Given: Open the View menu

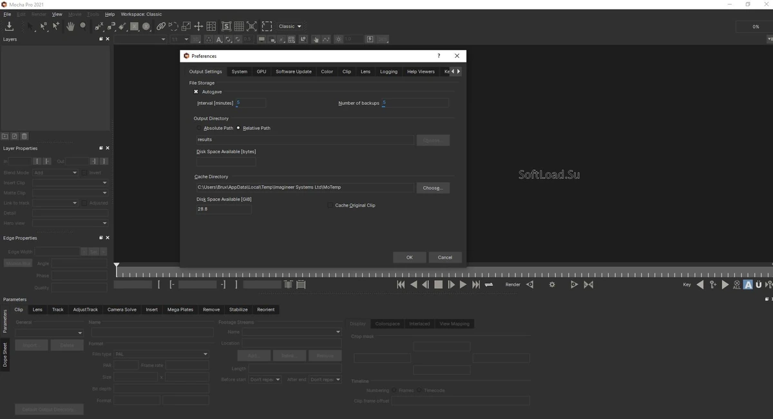Looking at the screenshot, I should 57,14.
